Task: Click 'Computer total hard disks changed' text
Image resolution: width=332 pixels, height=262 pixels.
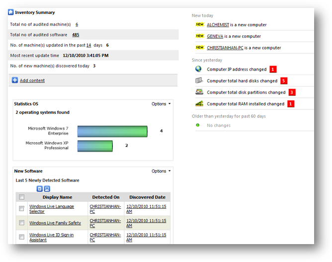Action: click(242, 81)
